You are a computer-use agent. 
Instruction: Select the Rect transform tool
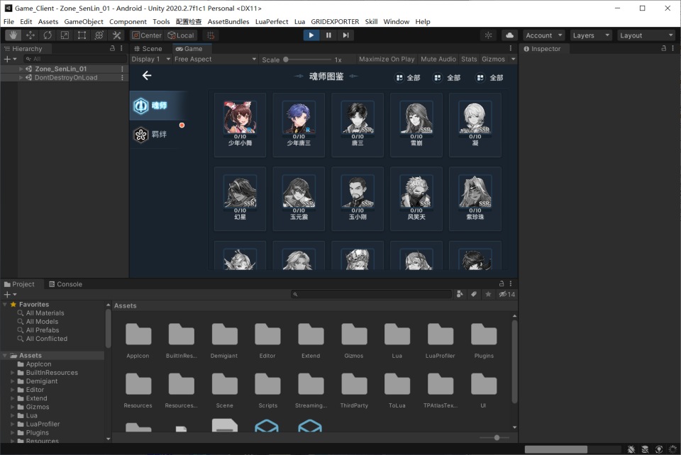(82, 35)
